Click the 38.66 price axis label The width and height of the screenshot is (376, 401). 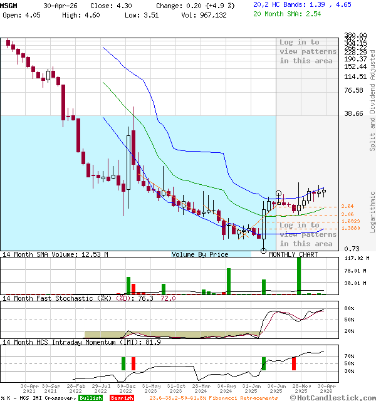354,114
